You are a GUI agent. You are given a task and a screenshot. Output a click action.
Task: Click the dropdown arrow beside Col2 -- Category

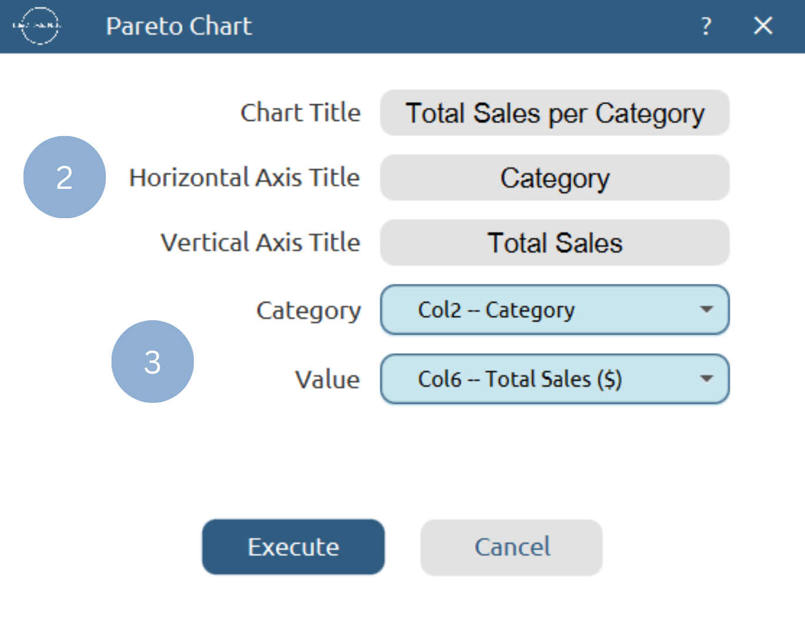point(707,311)
